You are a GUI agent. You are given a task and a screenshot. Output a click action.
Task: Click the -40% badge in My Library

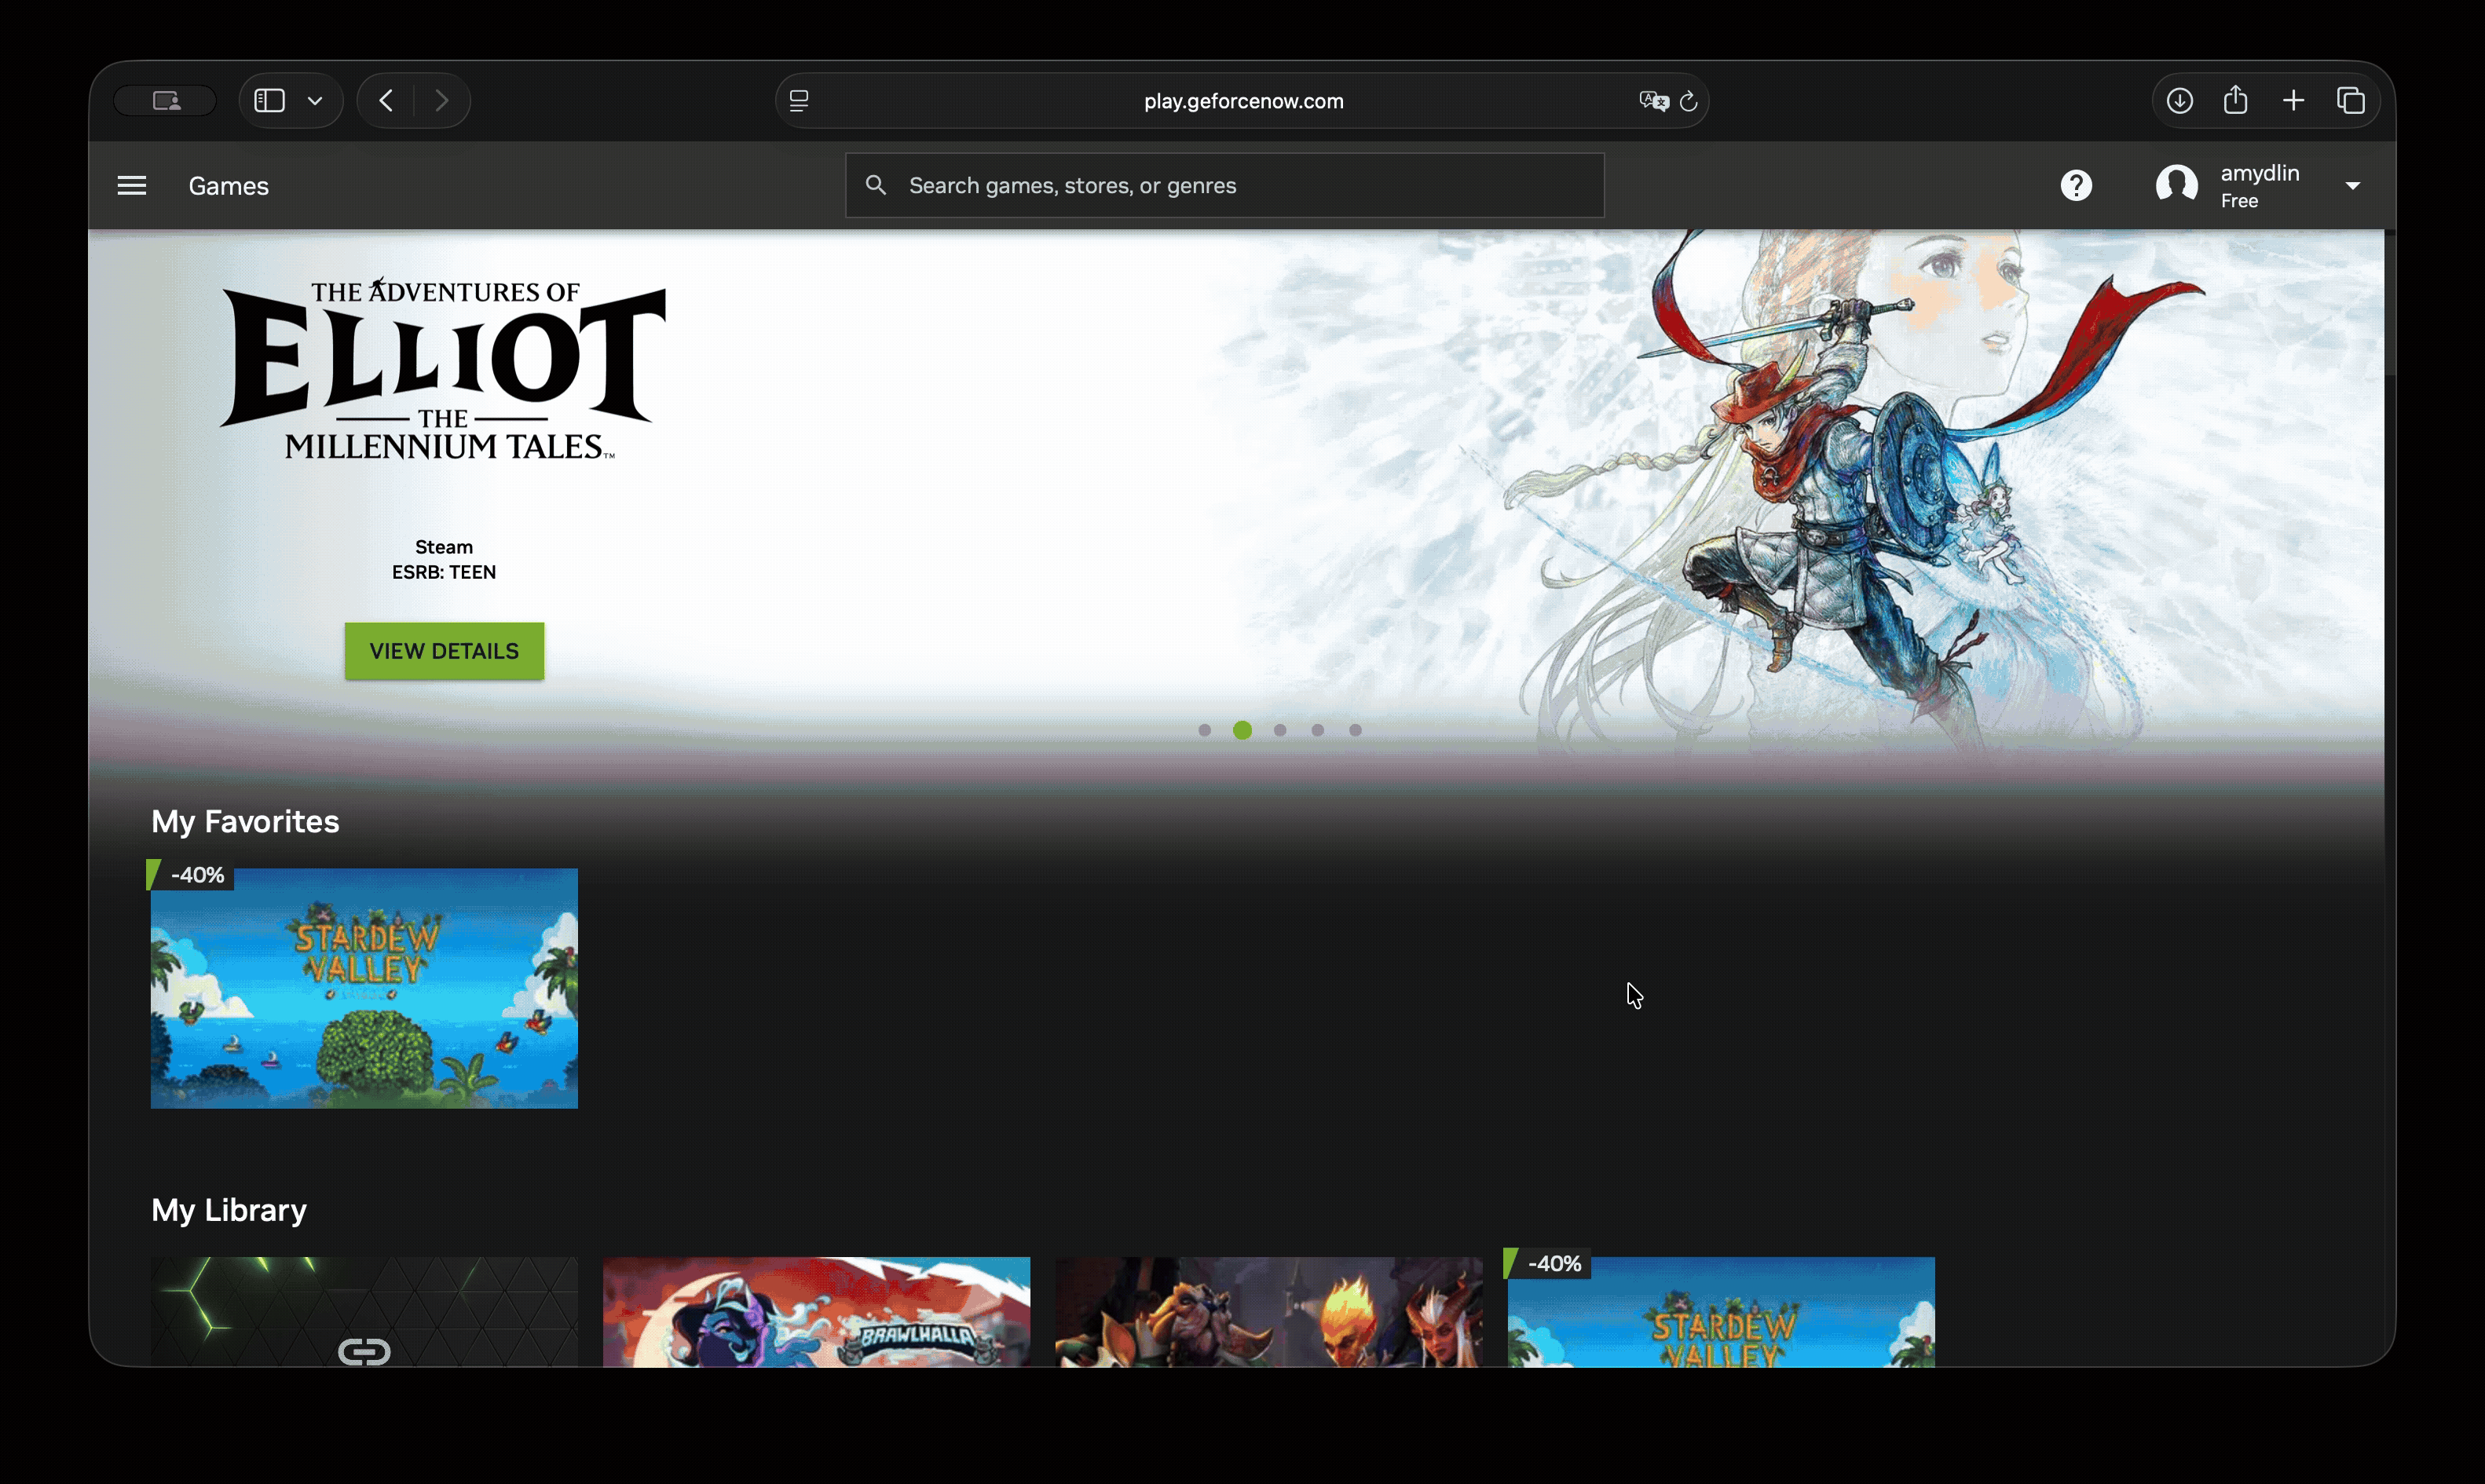(1547, 1264)
